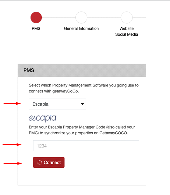Click the Connect button
This screenshot has width=170, height=195.
pyautogui.click(x=49, y=163)
